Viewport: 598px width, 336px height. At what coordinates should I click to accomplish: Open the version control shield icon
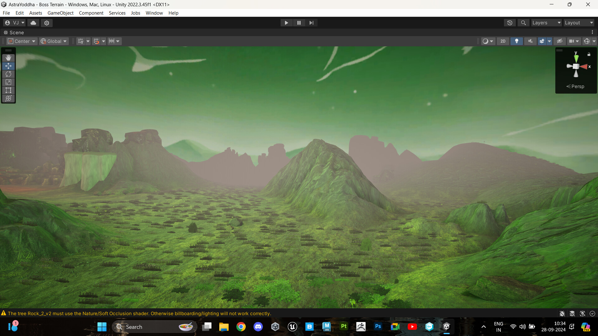[47, 23]
